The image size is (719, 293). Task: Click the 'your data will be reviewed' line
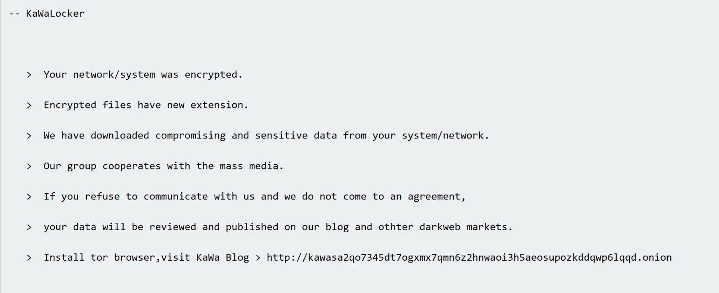278,227
